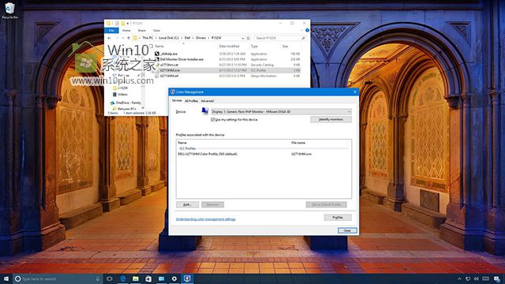Open the Device display dropdown
The image size is (505, 284).
tap(281, 111)
